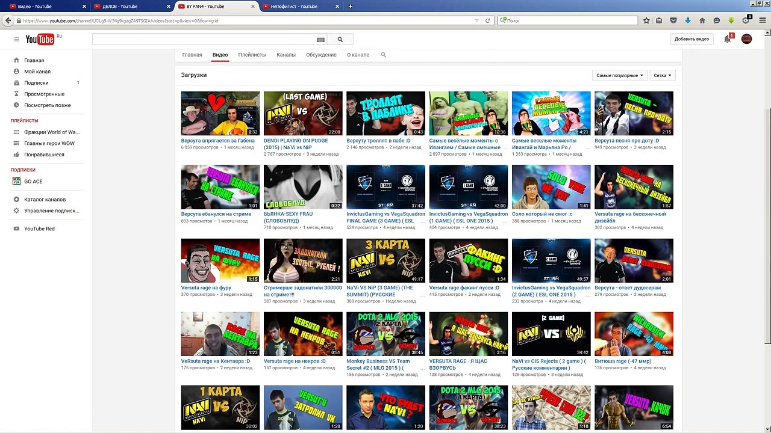This screenshot has width=771, height=433.
Task: Expand the address bar history dropdown arrow
Action: (477, 20)
